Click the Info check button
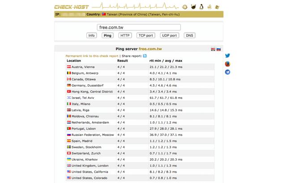The height and width of the screenshot is (183, 286). 91,35
